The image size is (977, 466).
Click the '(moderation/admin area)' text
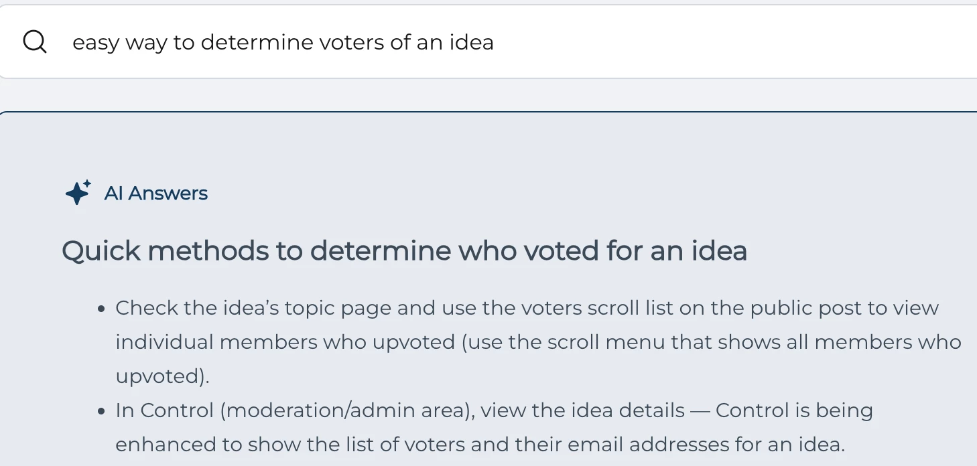pyautogui.click(x=344, y=410)
